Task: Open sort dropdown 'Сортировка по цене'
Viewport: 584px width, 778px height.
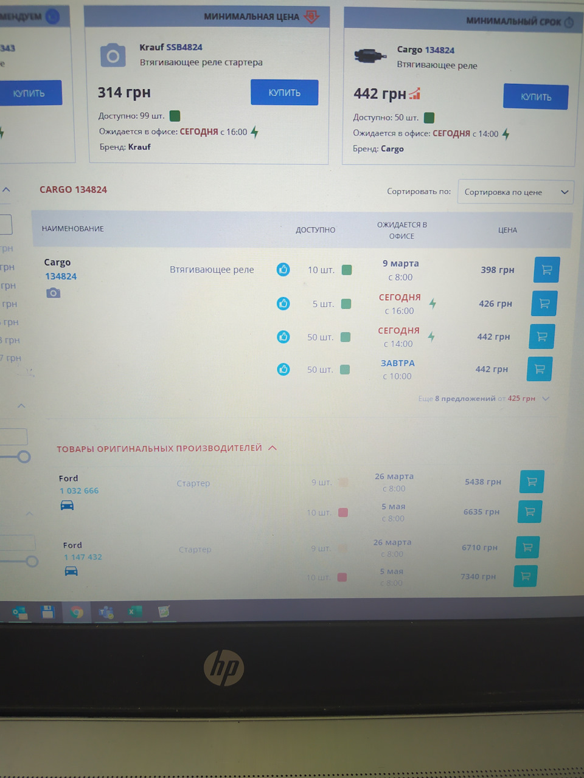Action: click(x=515, y=192)
